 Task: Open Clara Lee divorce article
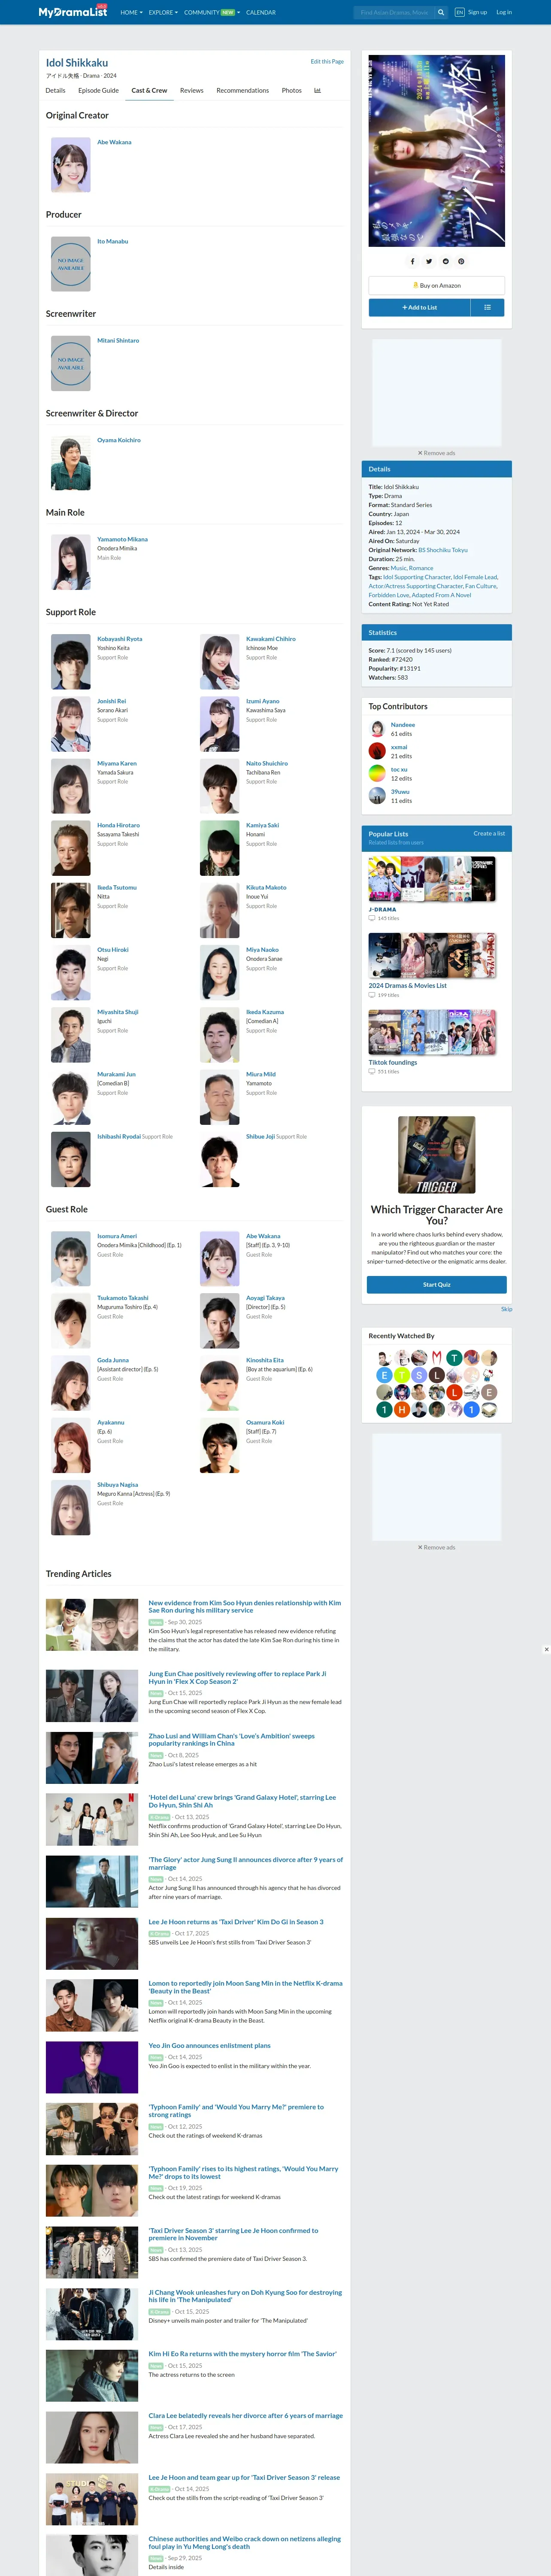[x=246, y=2415]
